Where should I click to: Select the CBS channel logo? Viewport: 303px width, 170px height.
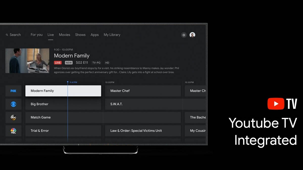[x=13, y=104]
